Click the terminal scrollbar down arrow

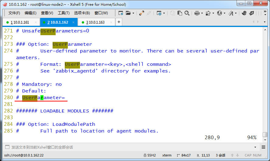265,140
